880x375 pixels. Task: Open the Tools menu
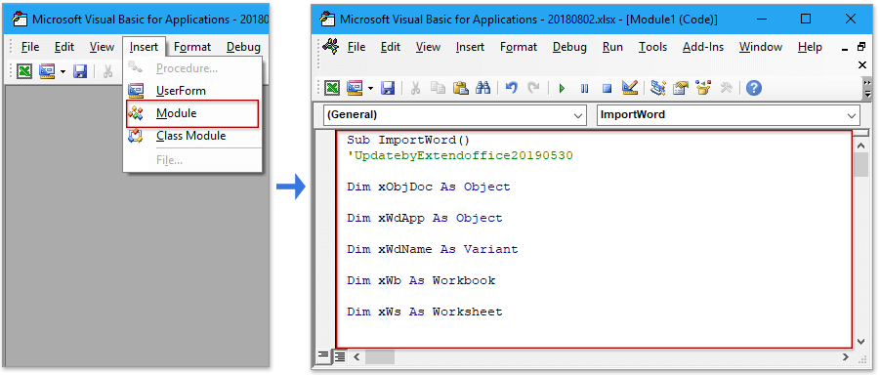[652, 47]
